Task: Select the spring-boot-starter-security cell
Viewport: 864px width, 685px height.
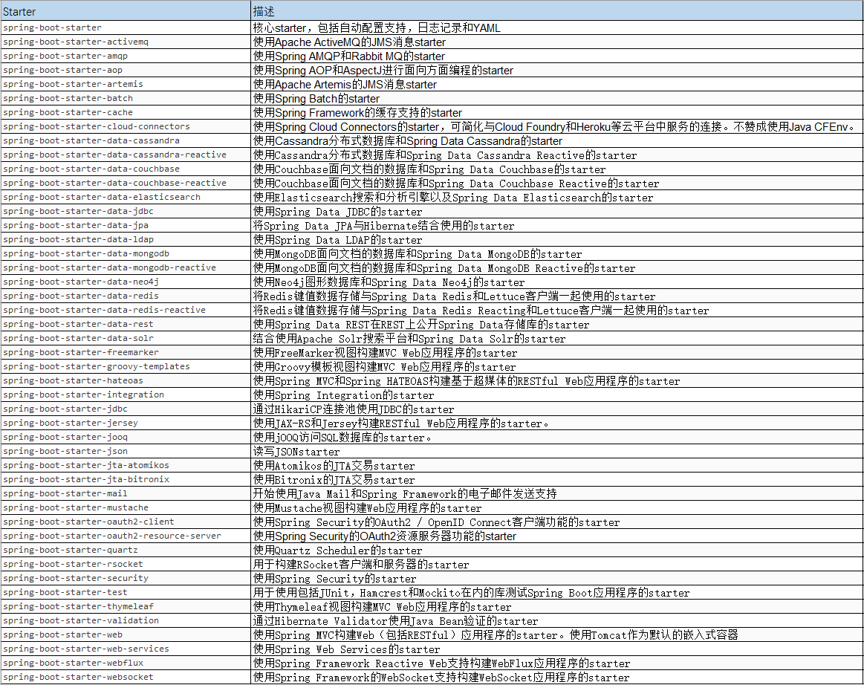Action: click(x=126, y=579)
